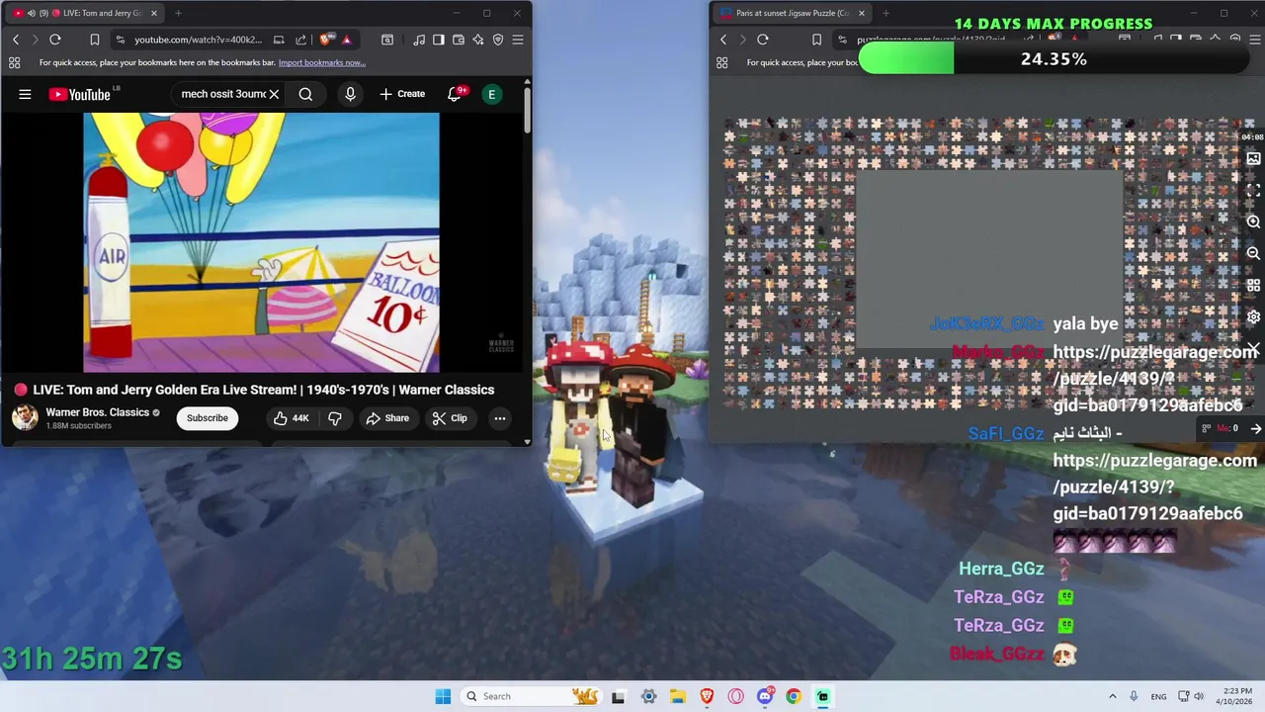This screenshot has height=712, width=1265.
Task: Go back in the YouTube browser window
Action: pos(16,40)
